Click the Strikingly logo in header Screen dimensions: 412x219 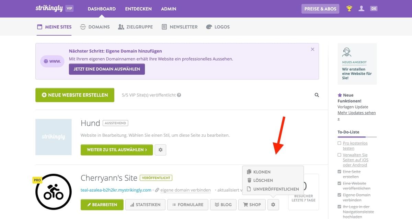point(49,8)
